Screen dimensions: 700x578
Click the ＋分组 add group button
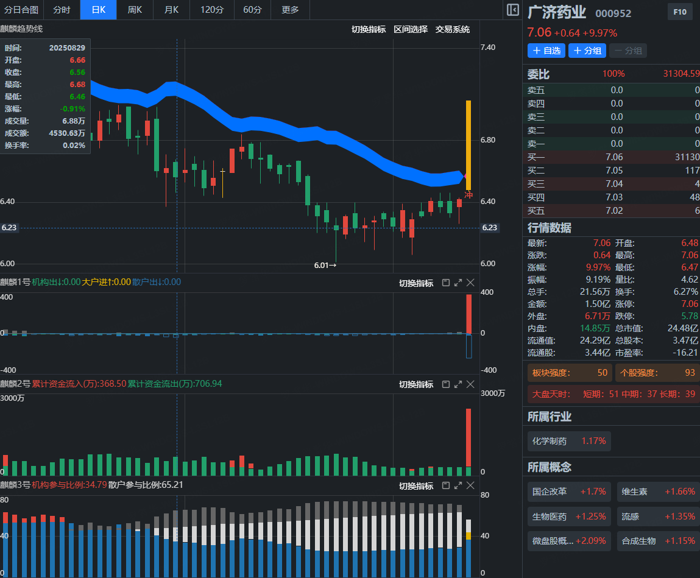click(x=587, y=51)
